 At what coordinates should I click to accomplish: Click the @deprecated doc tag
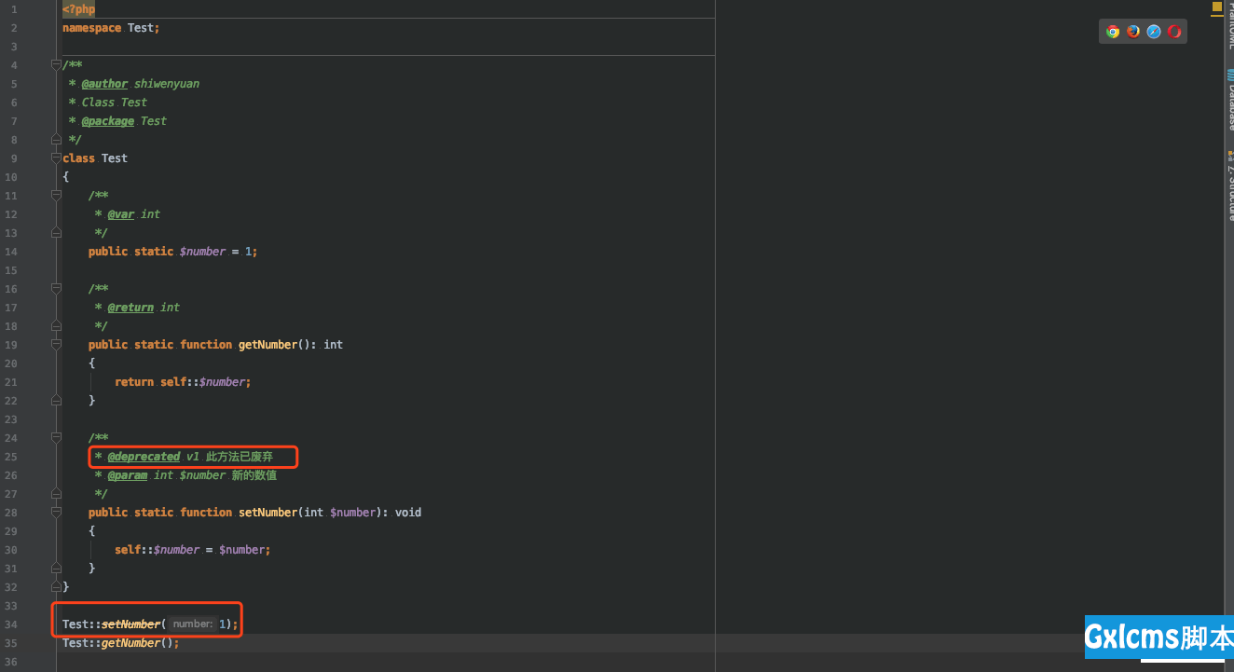[144, 457]
